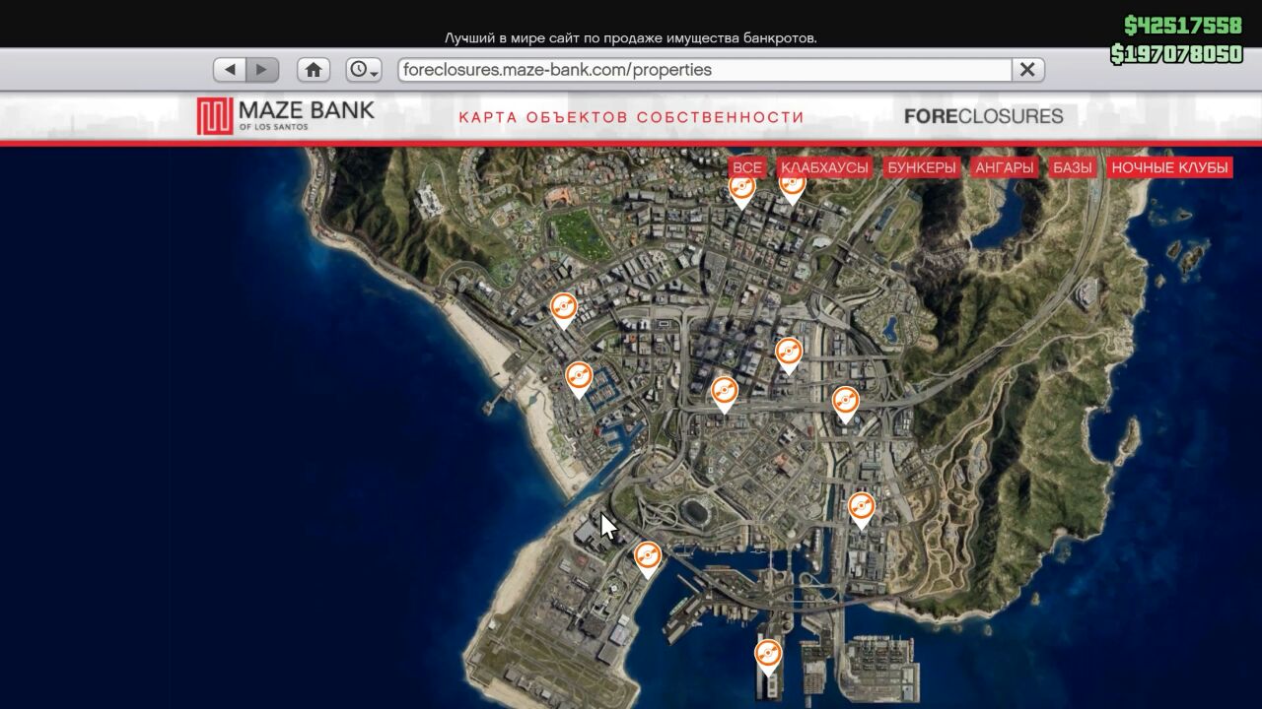Select nightclub pin east of downtown
This screenshot has height=709, width=1262.
(x=845, y=405)
